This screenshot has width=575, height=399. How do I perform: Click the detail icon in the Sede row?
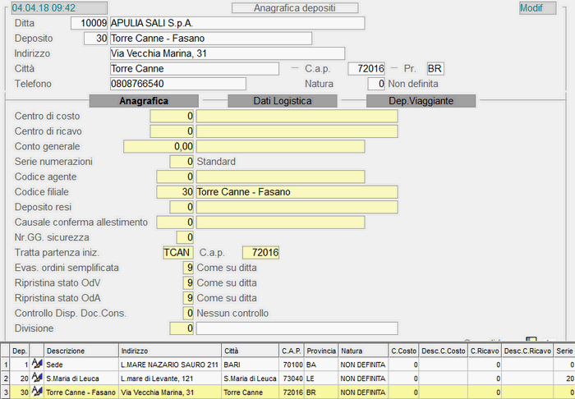pyautogui.click(x=37, y=364)
